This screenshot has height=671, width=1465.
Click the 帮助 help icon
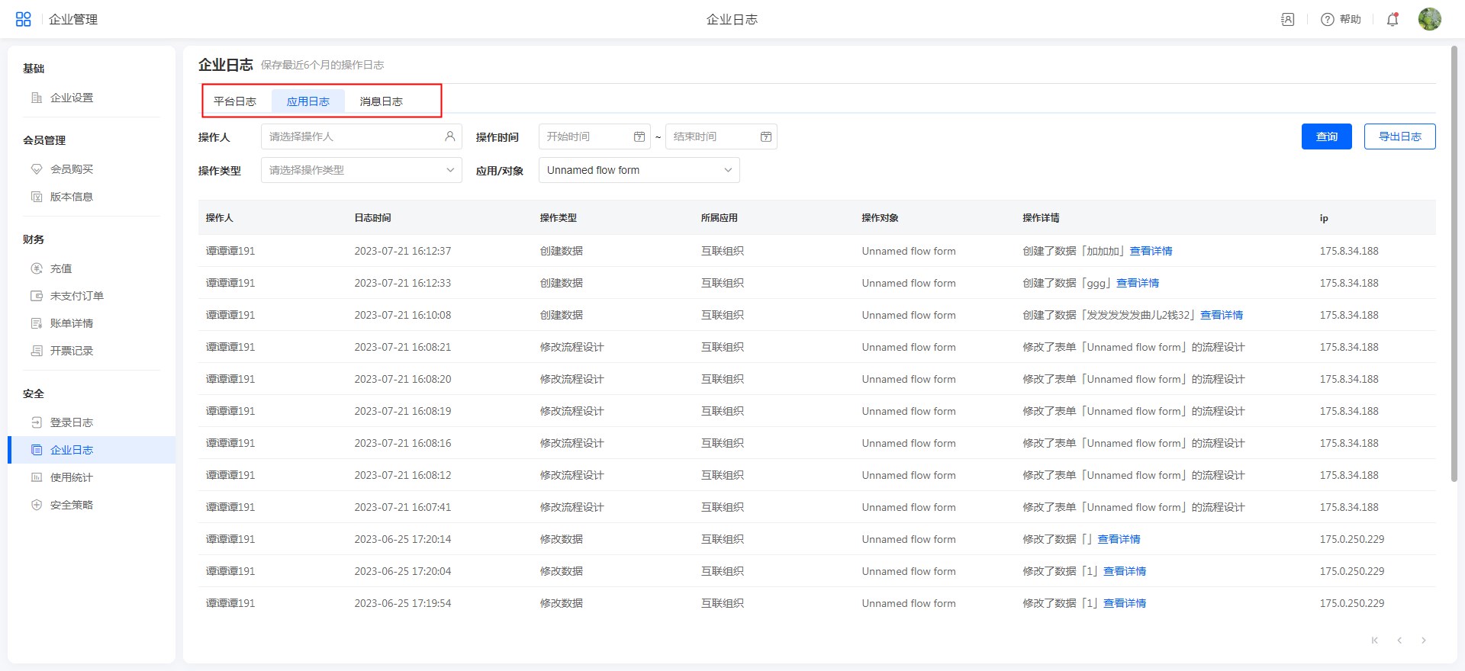pyautogui.click(x=1328, y=19)
